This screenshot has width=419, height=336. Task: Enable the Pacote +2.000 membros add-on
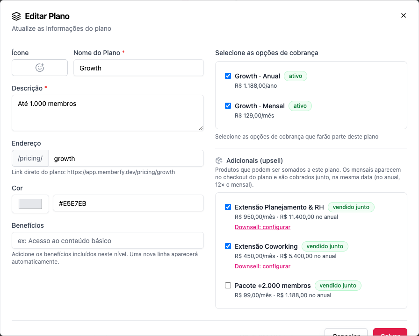(x=228, y=286)
